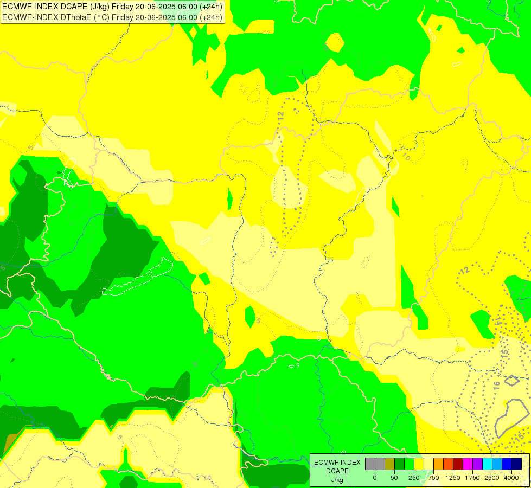Image resolution: width=531 pixels, height=488 pixels.
Task: Click the cyan legend swatch
Action: click(487, 464)
